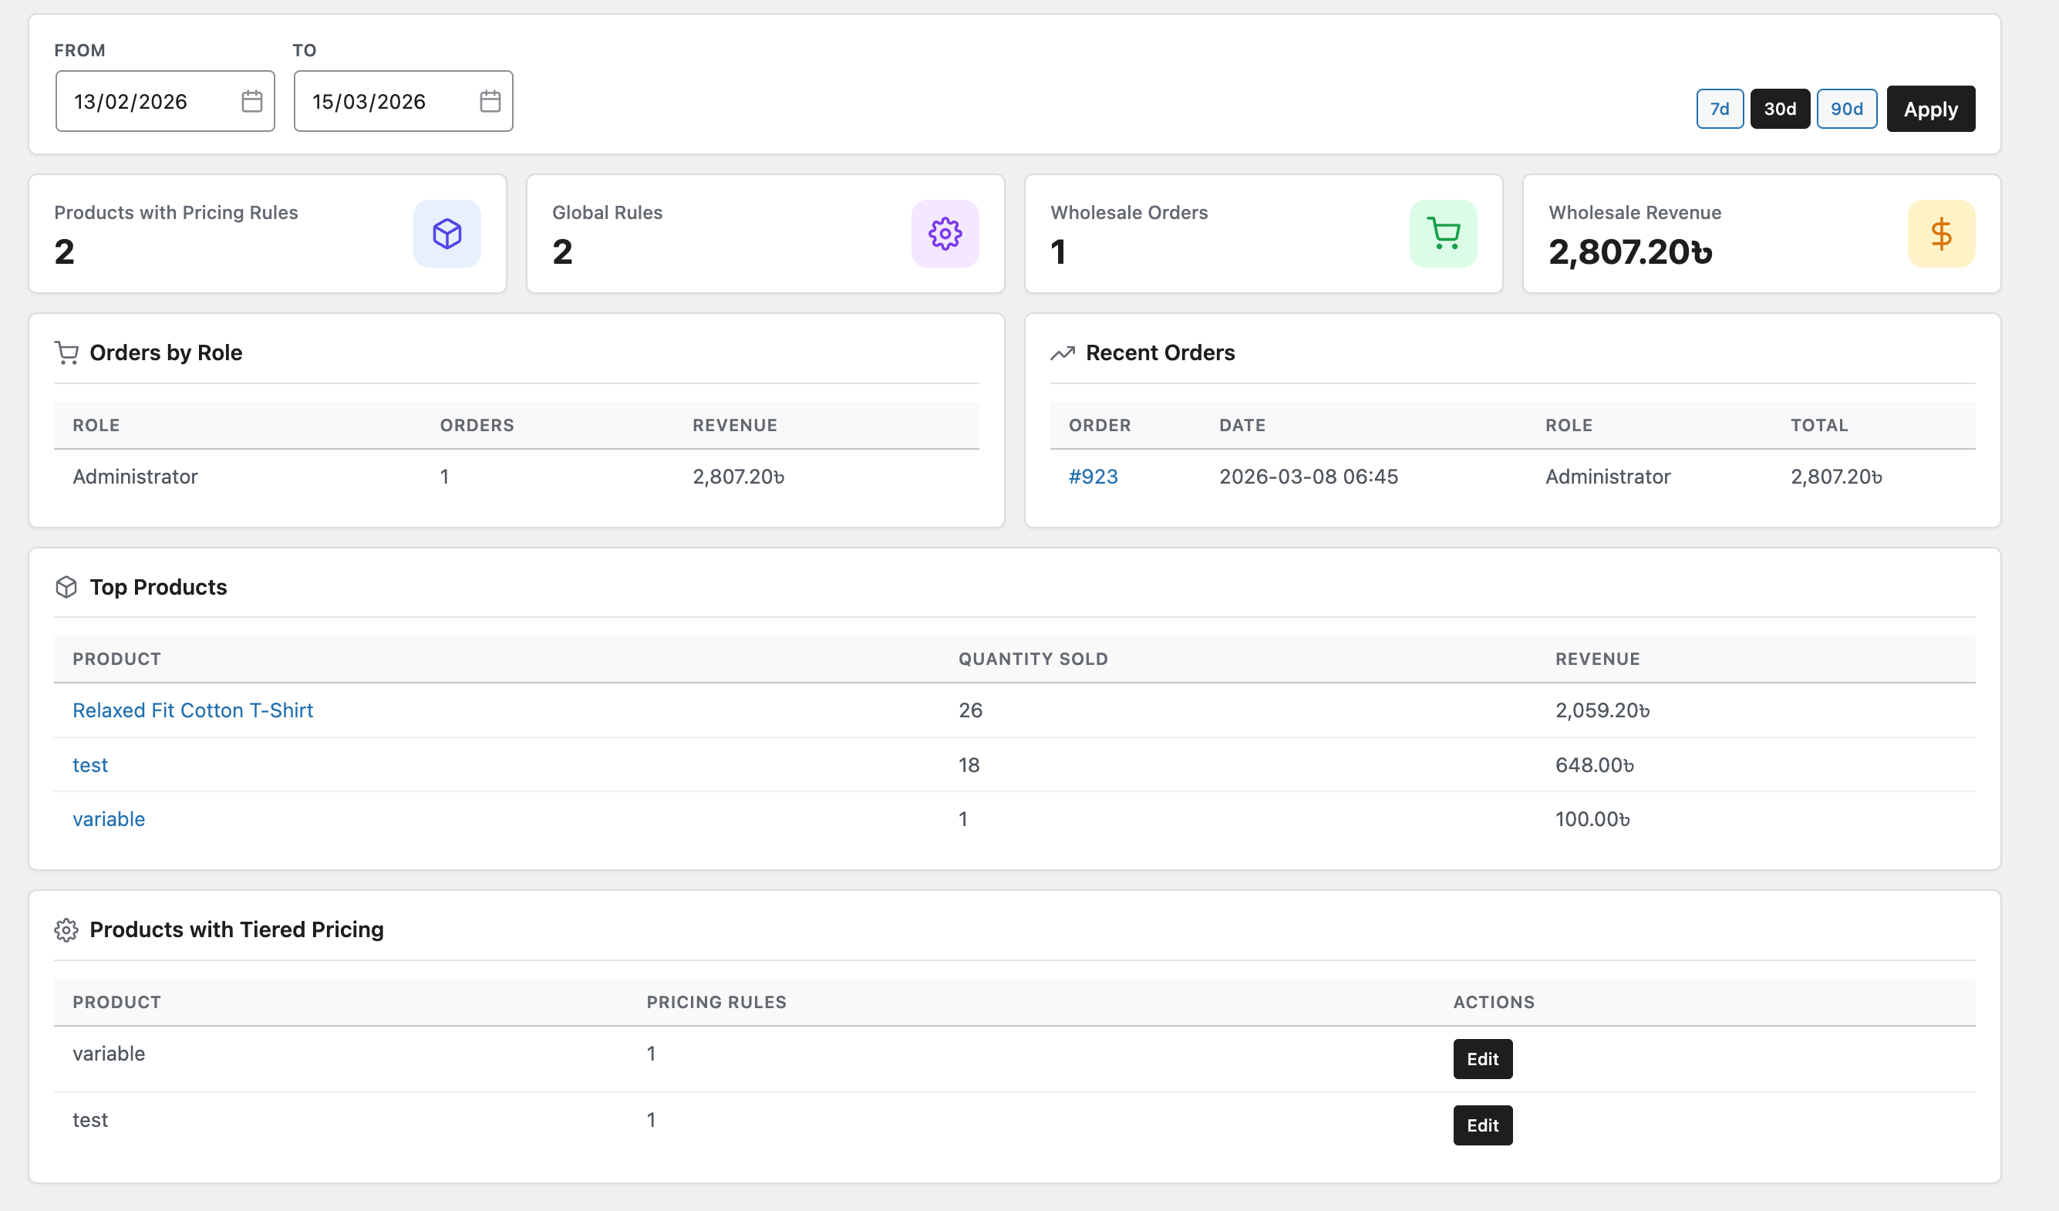Open the 'test' product in Top Products
Image resolution: width=2059 pixels, height=1211 pixels.
pos(90,765)
